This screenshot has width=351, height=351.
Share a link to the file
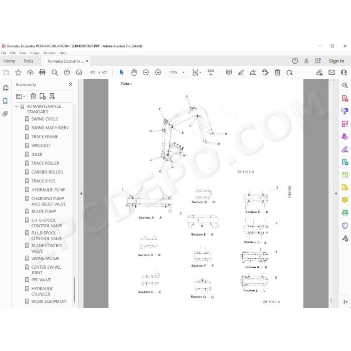319,73
